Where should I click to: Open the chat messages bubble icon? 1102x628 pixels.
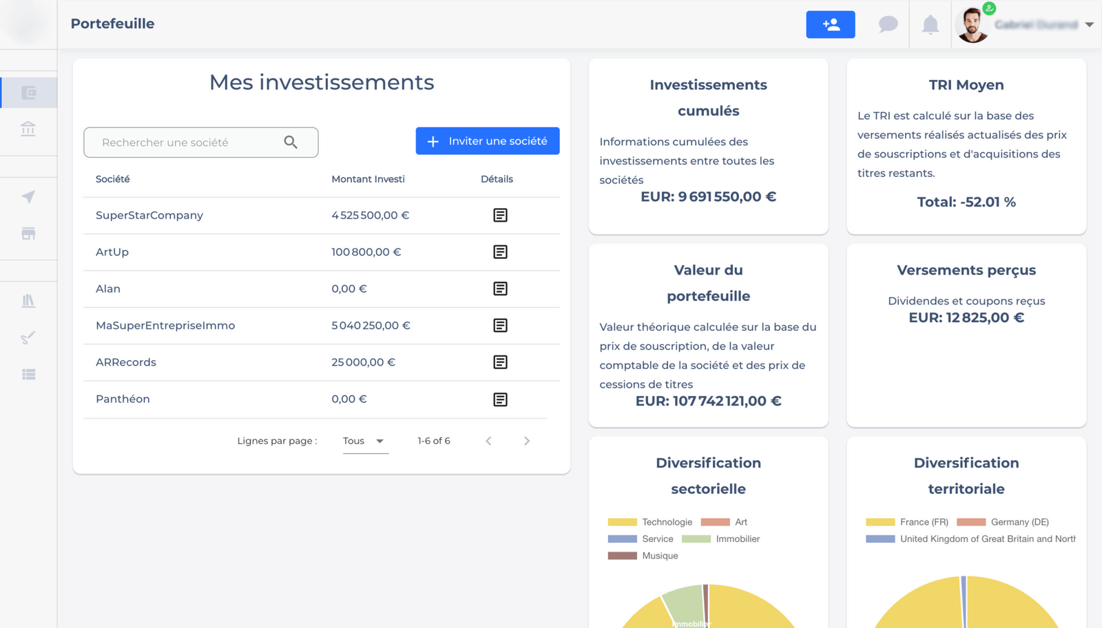888,25
